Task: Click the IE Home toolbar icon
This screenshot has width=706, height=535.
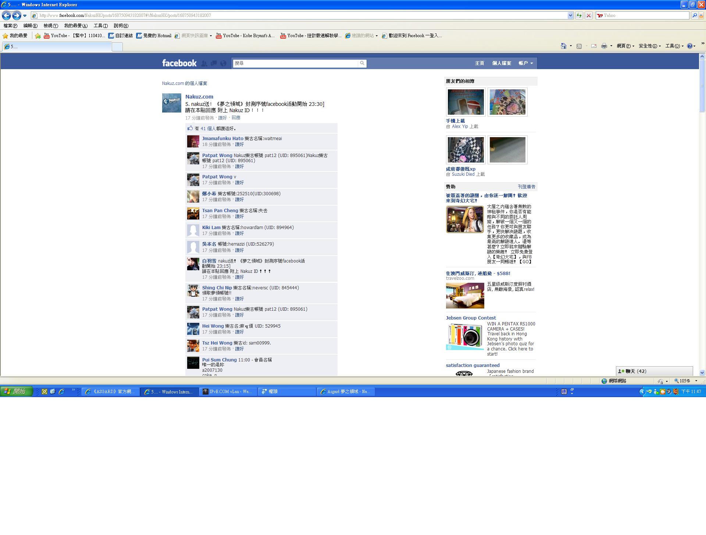Action: coord(563,46)
